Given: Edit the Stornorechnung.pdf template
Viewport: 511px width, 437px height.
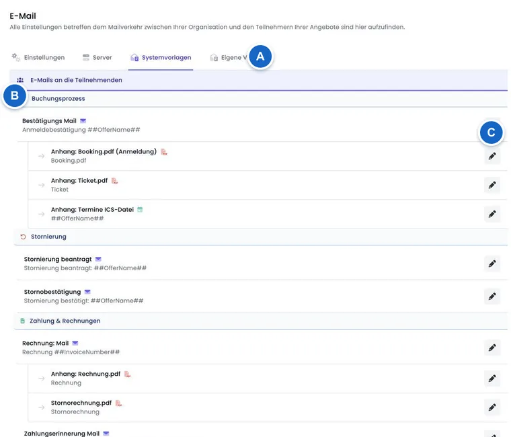Looking at the screenshot, I should 492,407.
